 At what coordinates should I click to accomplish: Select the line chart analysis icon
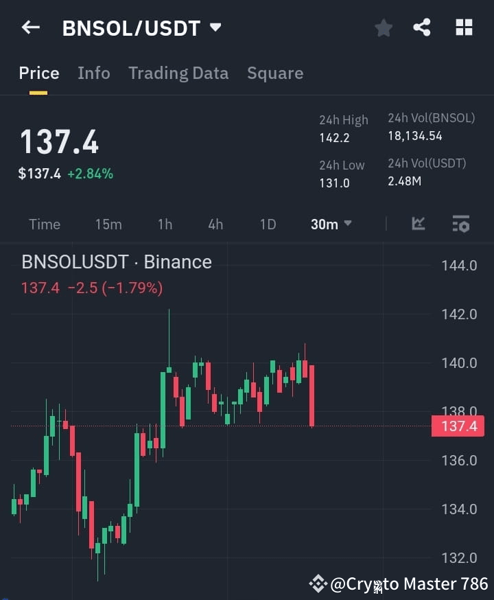coord(419,224)
